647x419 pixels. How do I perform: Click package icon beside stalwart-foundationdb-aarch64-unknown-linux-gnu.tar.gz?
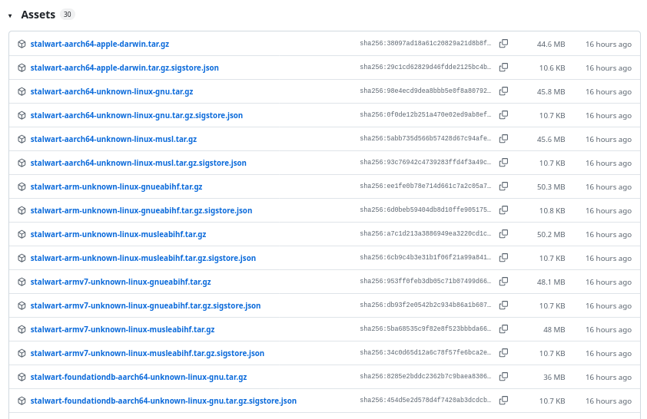pyautogui.click(x=22, y=377)
